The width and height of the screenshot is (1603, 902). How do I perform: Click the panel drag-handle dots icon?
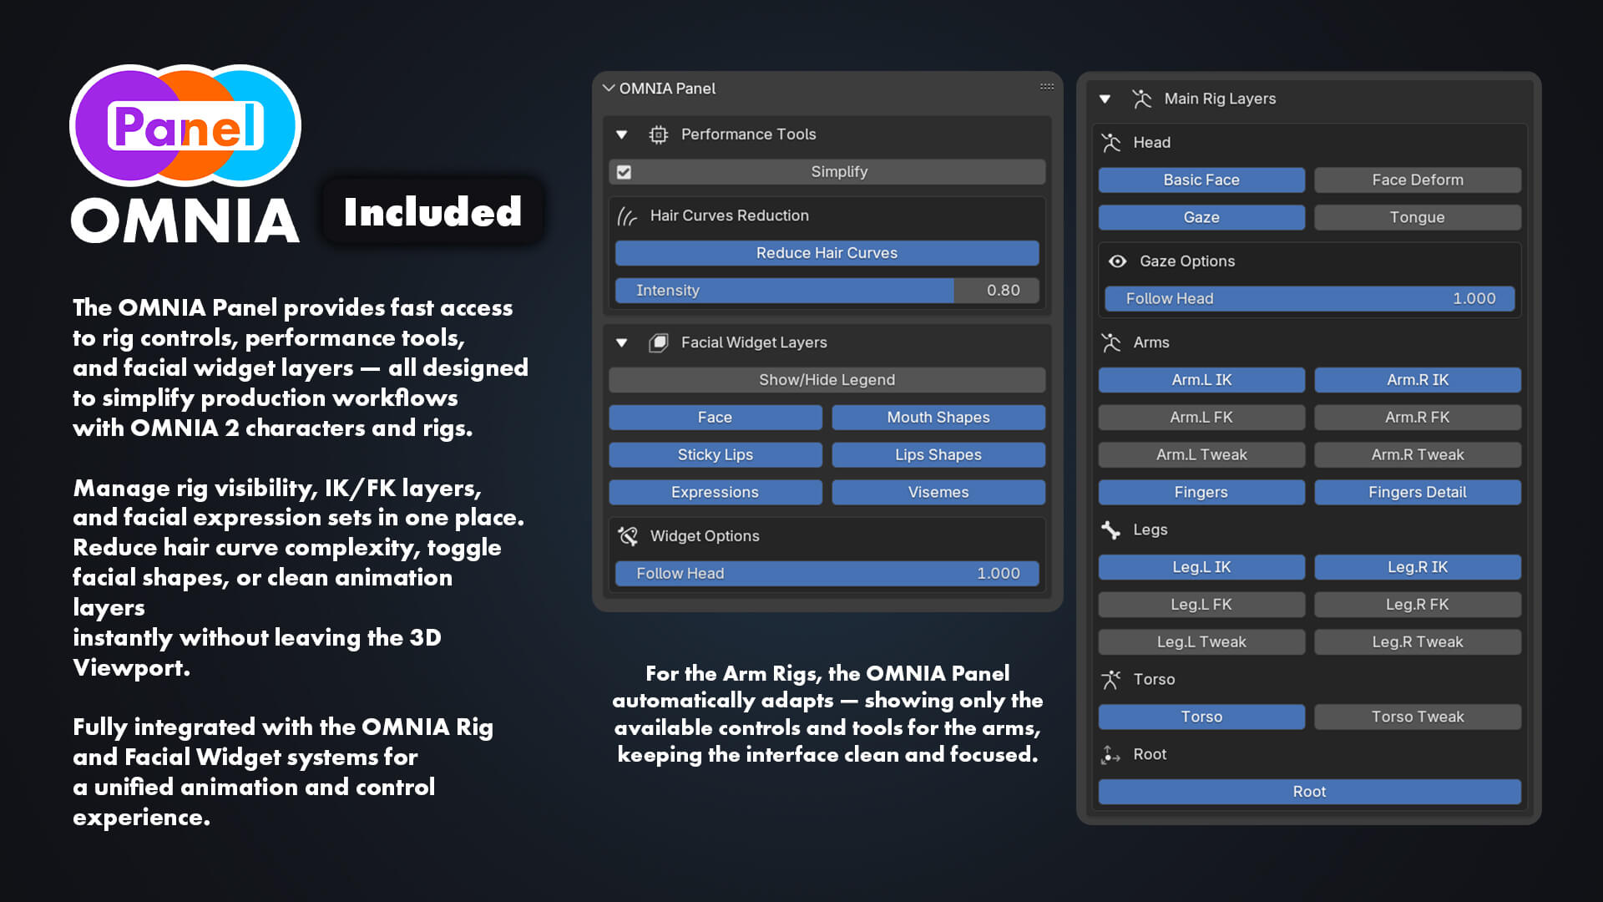(x=1046, y=87)
